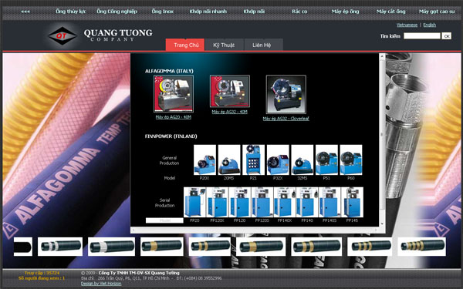
Task: Switch language via the English link
Action: click(429, 25)
